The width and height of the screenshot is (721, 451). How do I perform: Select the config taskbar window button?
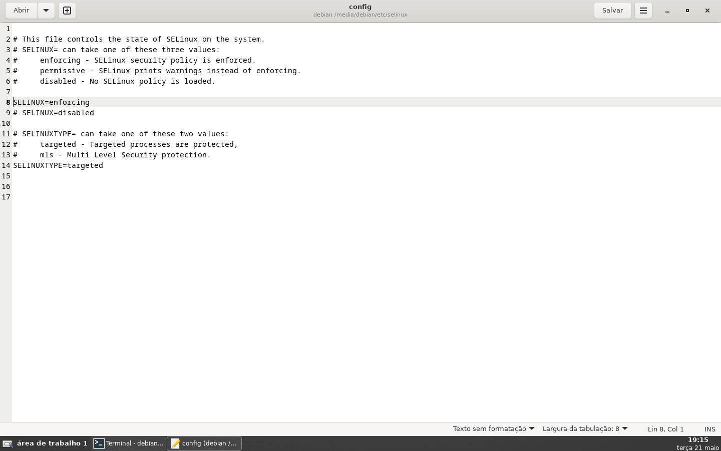[204, 443]
